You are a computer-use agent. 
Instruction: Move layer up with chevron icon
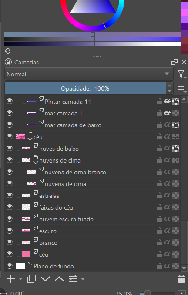point(59,279)
